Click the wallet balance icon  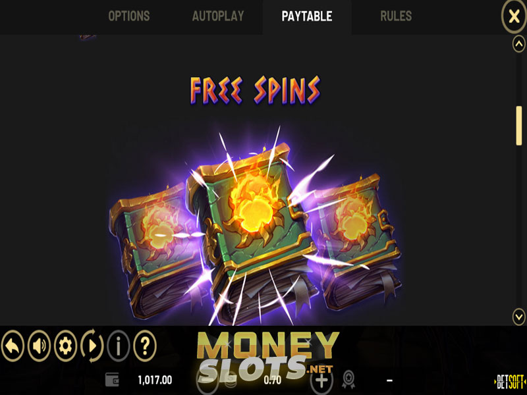[112, 381]
